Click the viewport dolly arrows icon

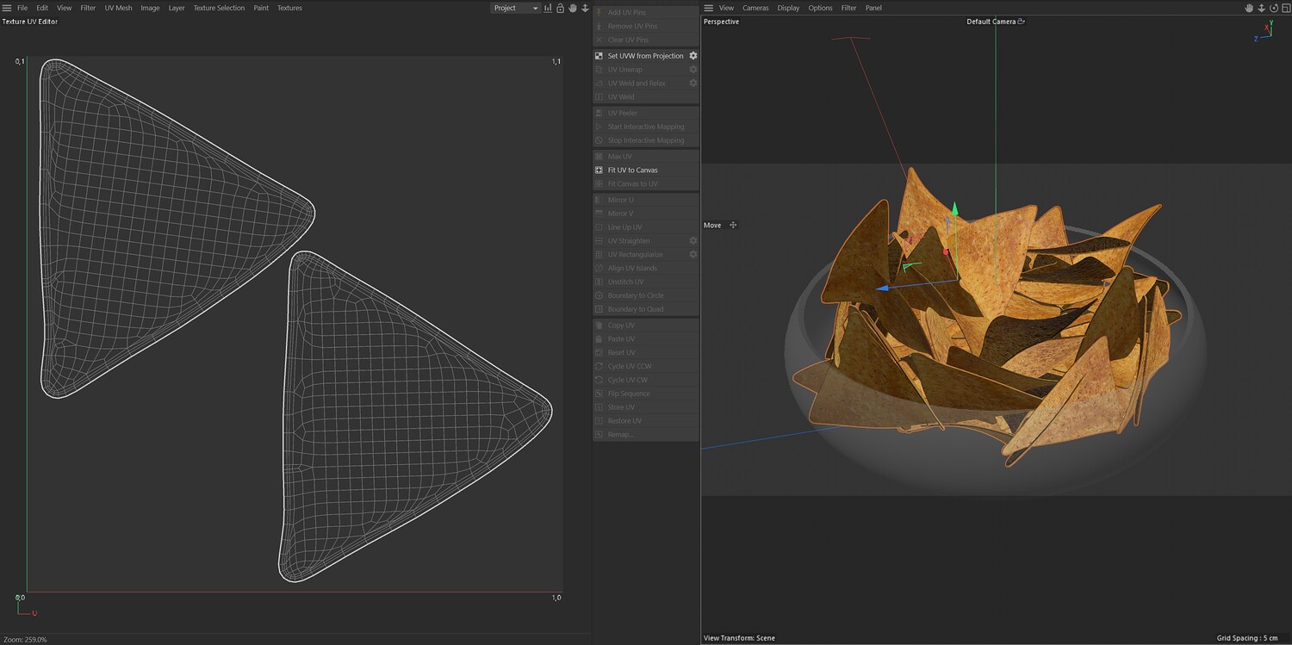[1261, 8]
